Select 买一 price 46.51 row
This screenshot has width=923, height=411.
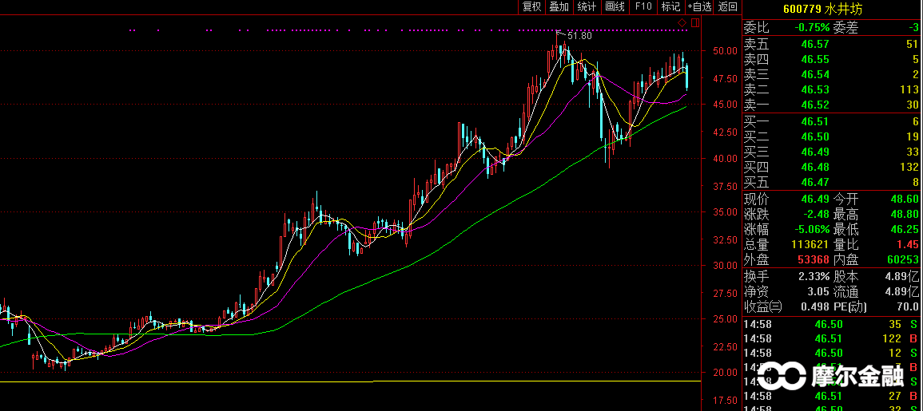click(833, 122)
